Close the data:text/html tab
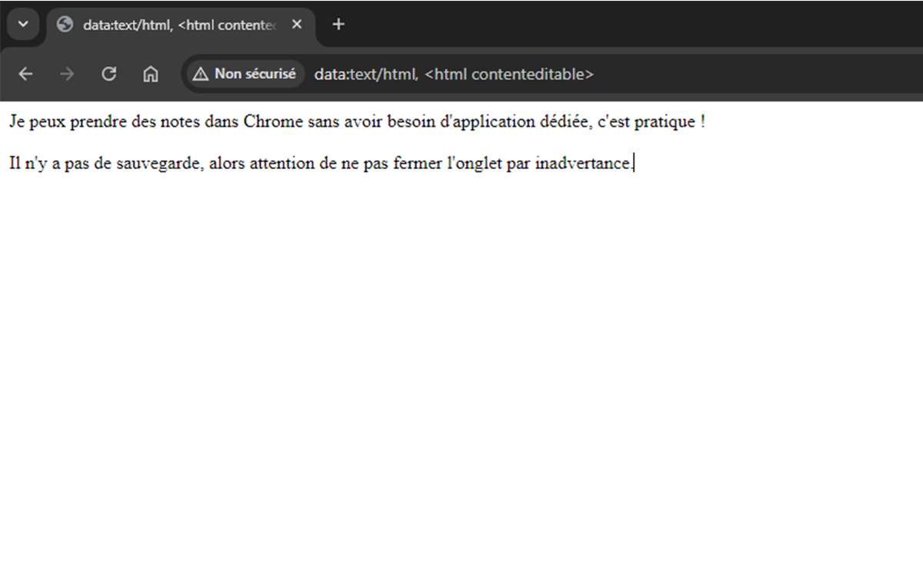923x576 pixels. pyautogui.click(x=297, y=25)
